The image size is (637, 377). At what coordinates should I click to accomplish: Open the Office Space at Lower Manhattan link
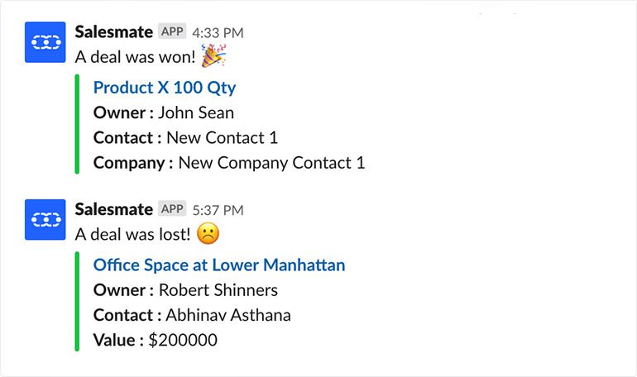[x=219, y=265]
